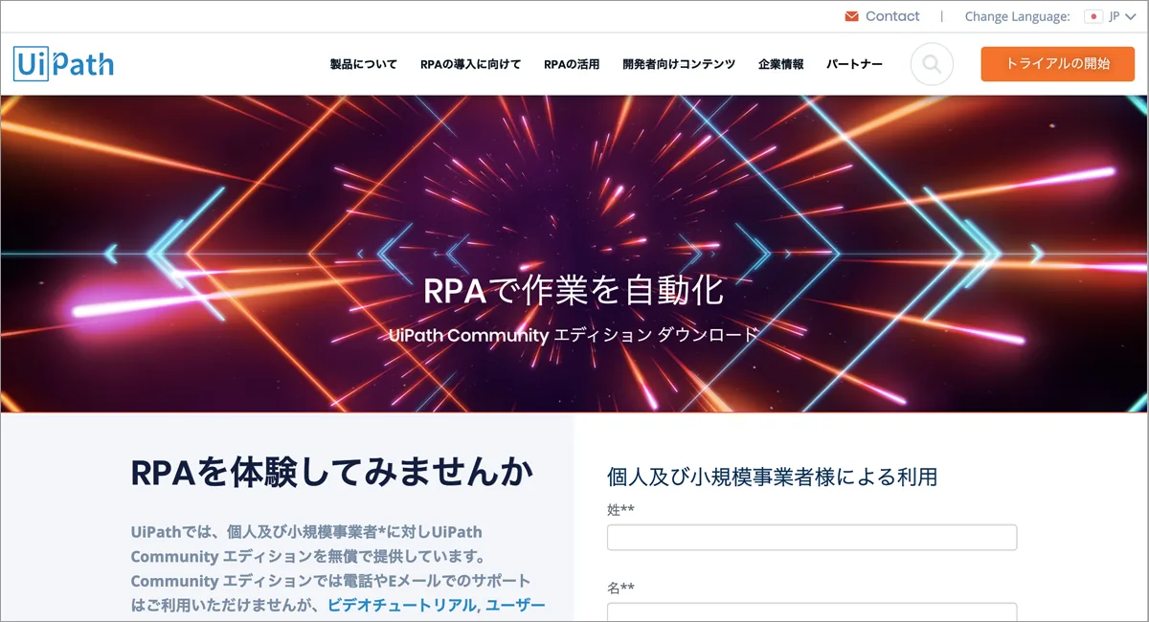Open the ユーザー link
Viewport: 1149px width, 622px height.
[x=515, y=605]
